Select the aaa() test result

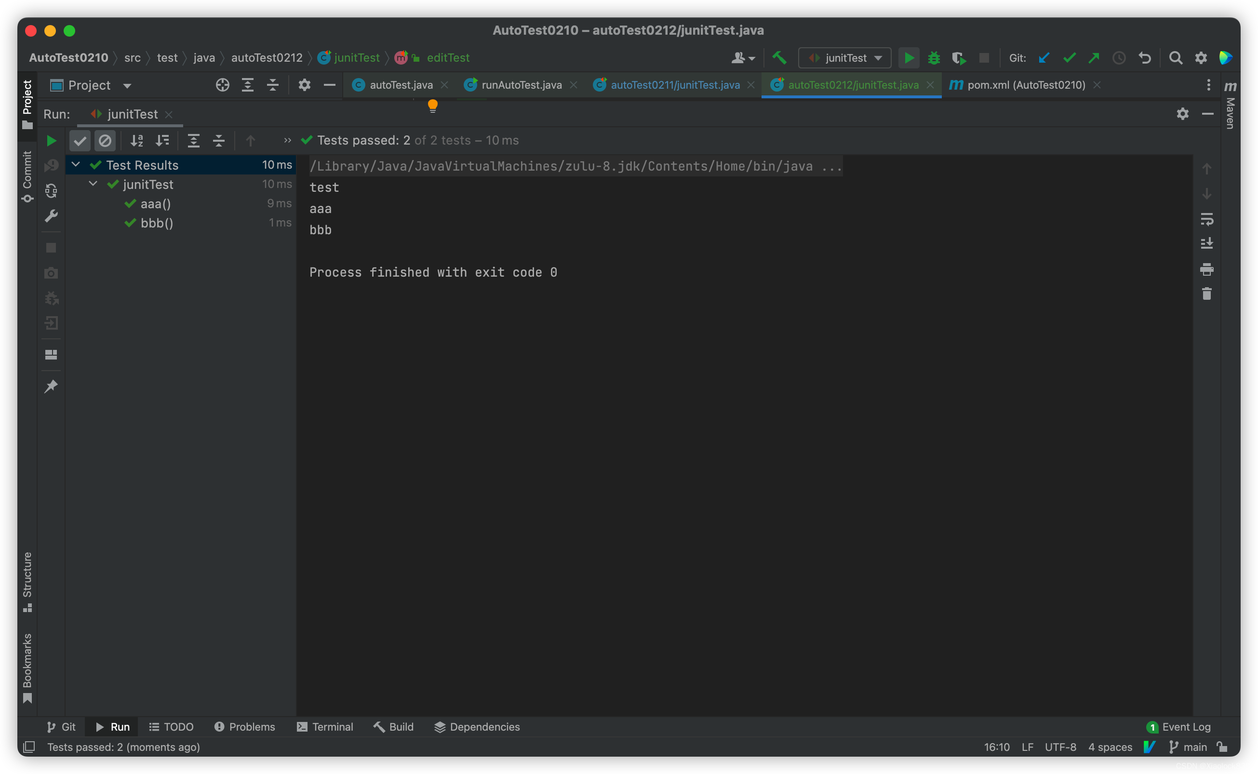(x=156, y=204)
